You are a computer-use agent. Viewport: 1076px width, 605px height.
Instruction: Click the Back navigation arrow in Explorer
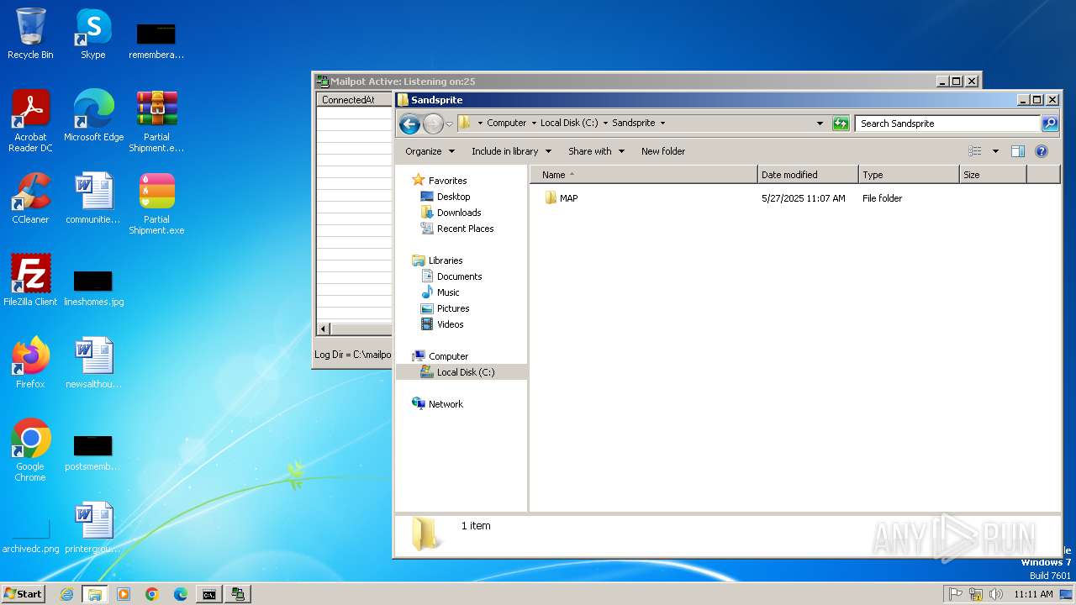(x=409, y=124)
